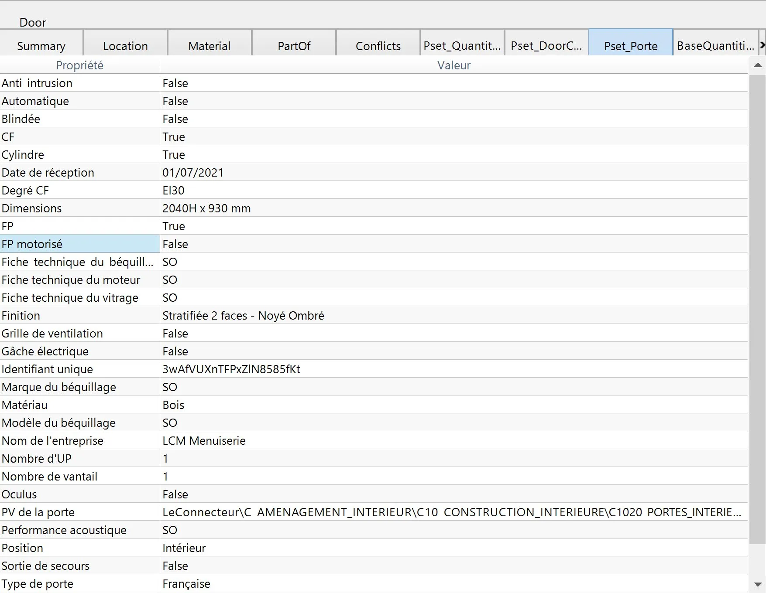Open the Summary tab
The height and width of the screenshot is (593, 766).
point(41,43)
